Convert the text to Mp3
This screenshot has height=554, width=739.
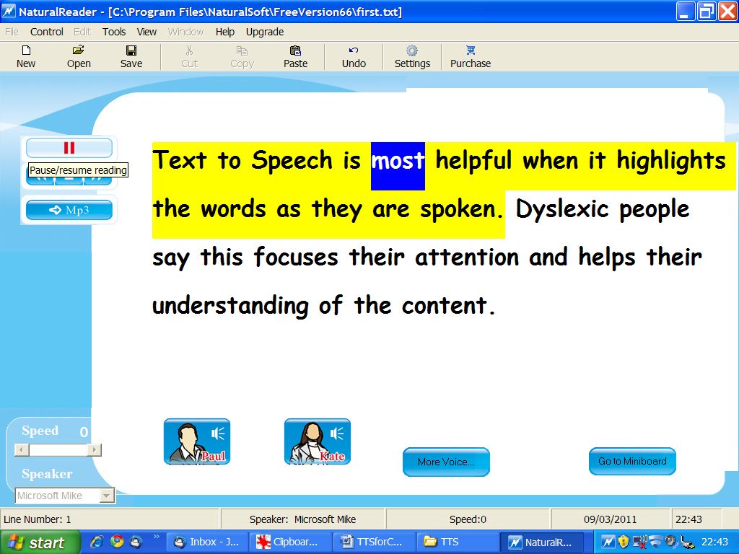tap(69, 210)
